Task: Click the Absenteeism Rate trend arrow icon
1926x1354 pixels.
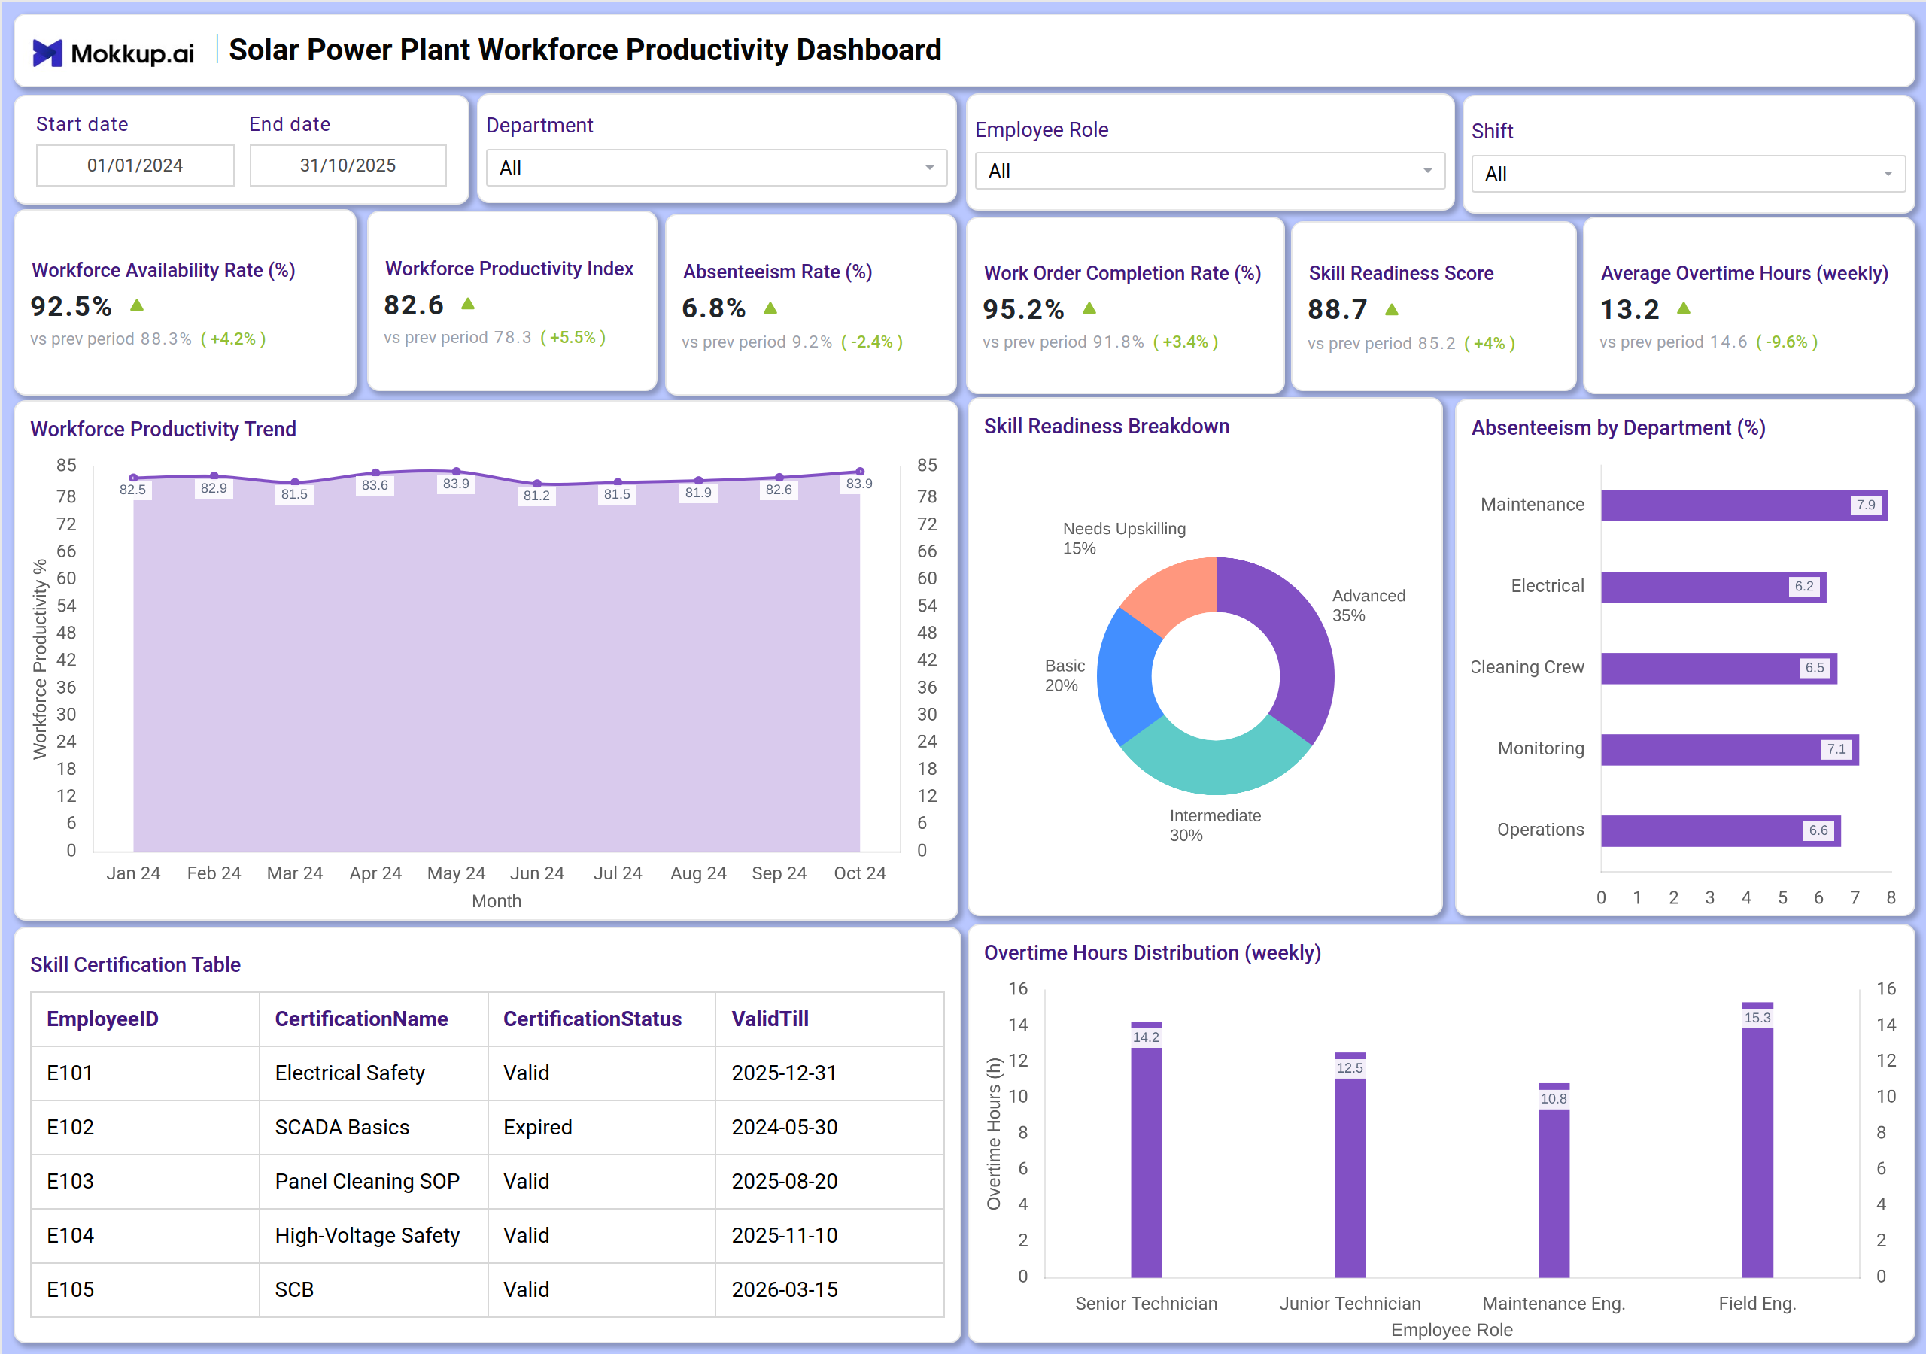Action: 770,308
